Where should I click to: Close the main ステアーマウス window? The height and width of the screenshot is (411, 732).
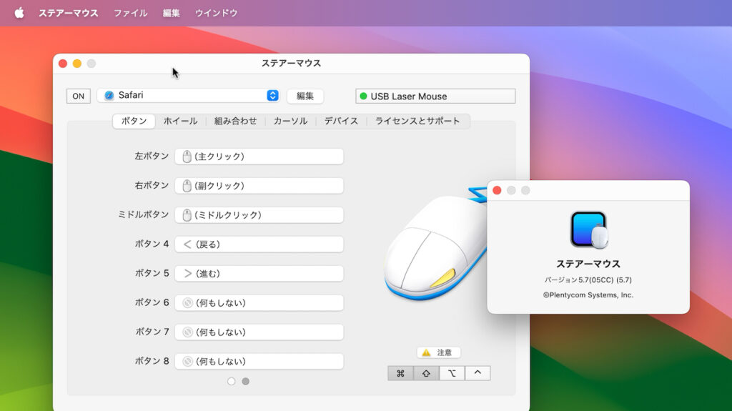click(x=63, y=64)
